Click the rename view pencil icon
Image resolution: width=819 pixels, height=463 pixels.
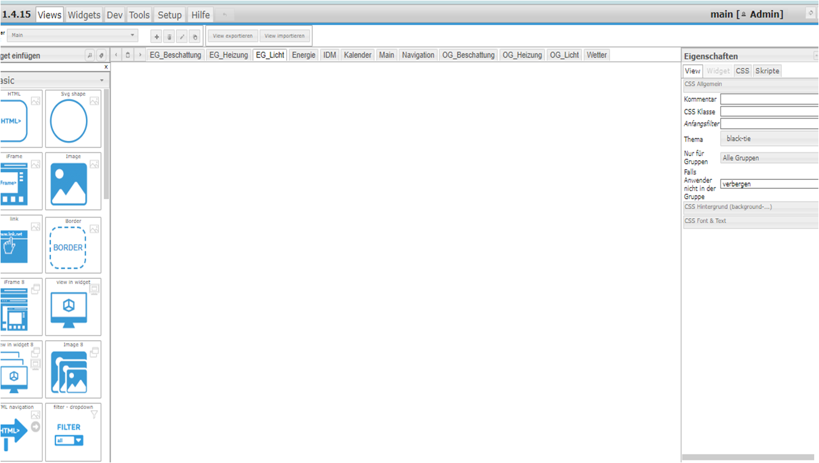(x=182, y=37)
